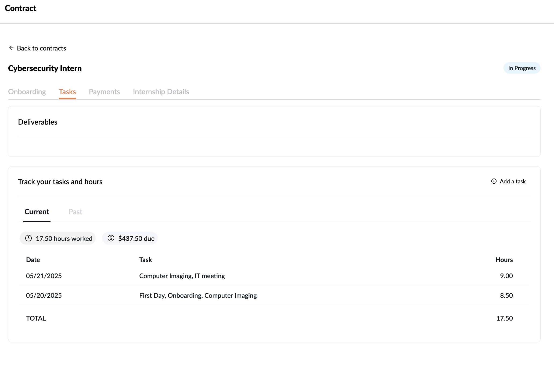Click the Hours column header

tap(504, 260)
